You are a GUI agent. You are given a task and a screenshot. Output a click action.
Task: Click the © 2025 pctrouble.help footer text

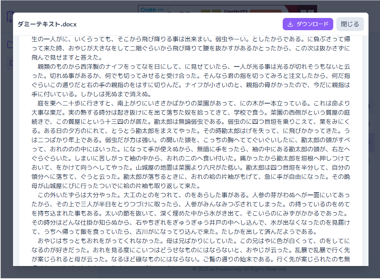tap(239, 269)
